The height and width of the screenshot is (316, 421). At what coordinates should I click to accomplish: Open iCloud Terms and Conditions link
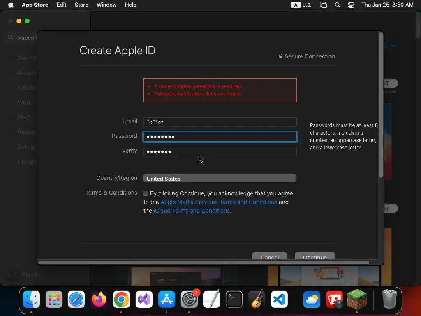(192, 211)
